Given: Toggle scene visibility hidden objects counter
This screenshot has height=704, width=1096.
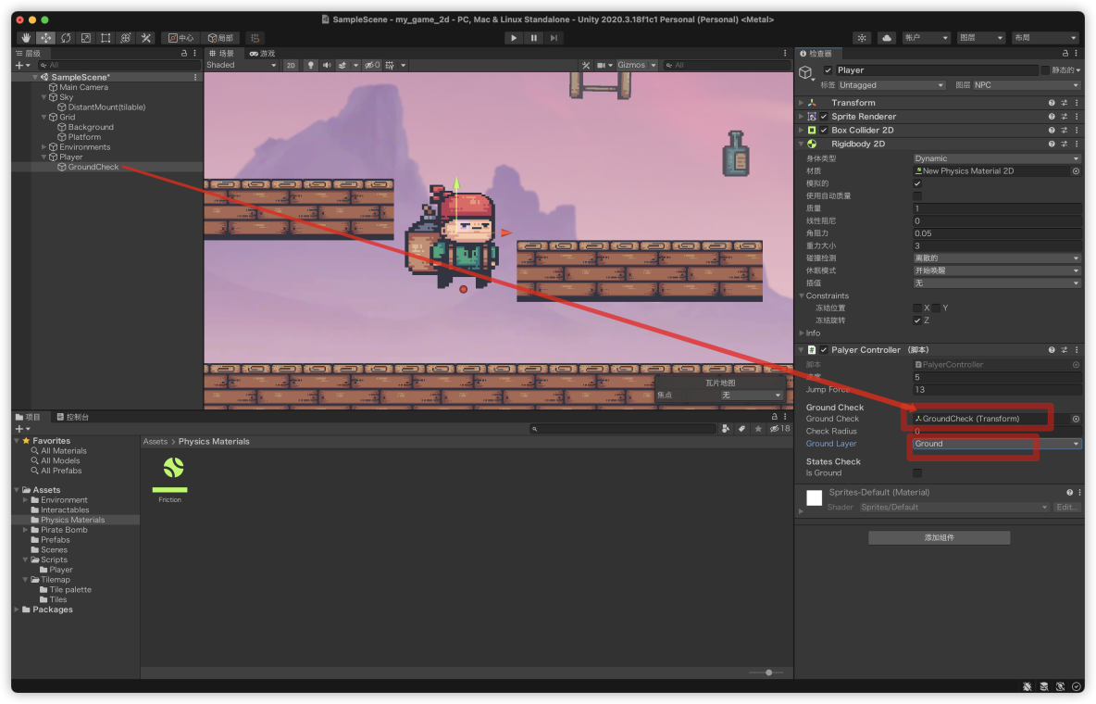Looking at the screenshot, I should tap(372, 65).
